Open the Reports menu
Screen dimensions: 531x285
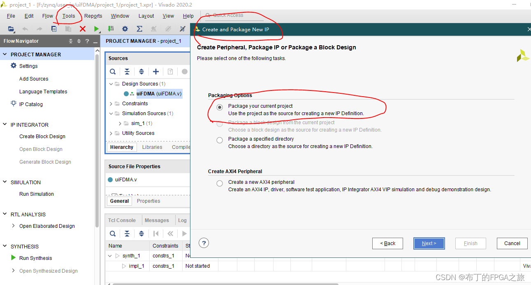pyautogui.click(x=93, y=16)
